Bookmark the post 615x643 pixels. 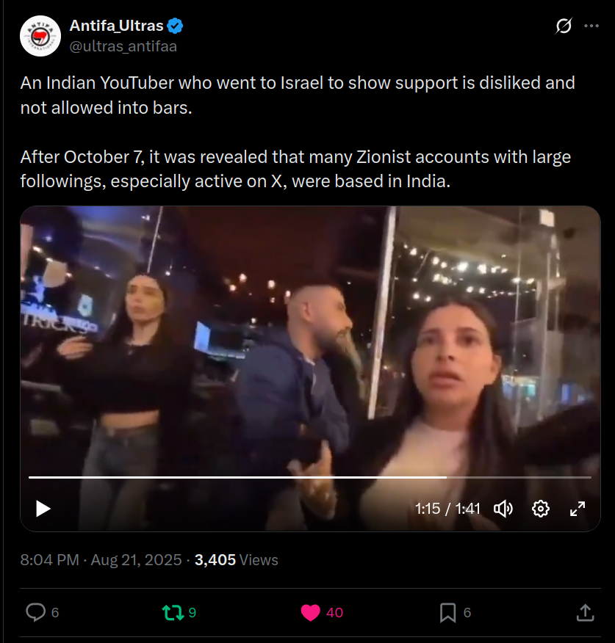click(x=447, y=613)
